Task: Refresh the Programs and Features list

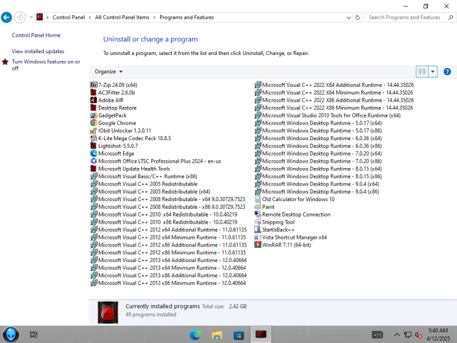Action: [x=358, y=18]
